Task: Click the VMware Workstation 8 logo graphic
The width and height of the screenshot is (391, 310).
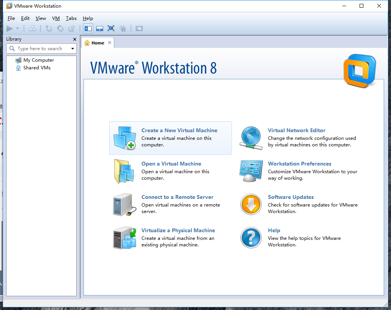Action: pyautogui.click(x=360, y=71)
